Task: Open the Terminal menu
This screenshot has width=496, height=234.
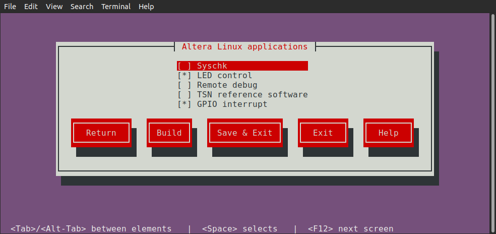Action: click(x=116, y=7)
